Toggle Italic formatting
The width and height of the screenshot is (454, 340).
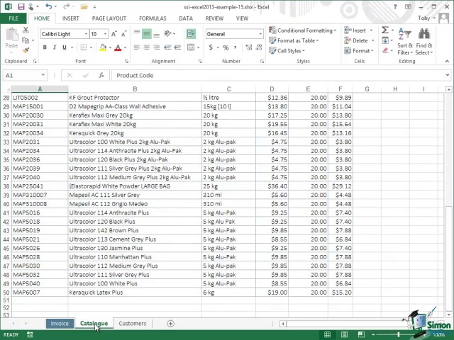click(x=55, y=47)
